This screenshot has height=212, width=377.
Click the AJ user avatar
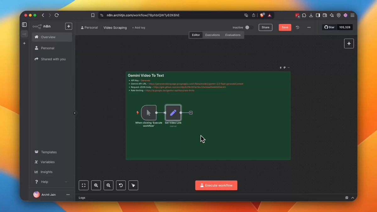click(x=36, y=195)
